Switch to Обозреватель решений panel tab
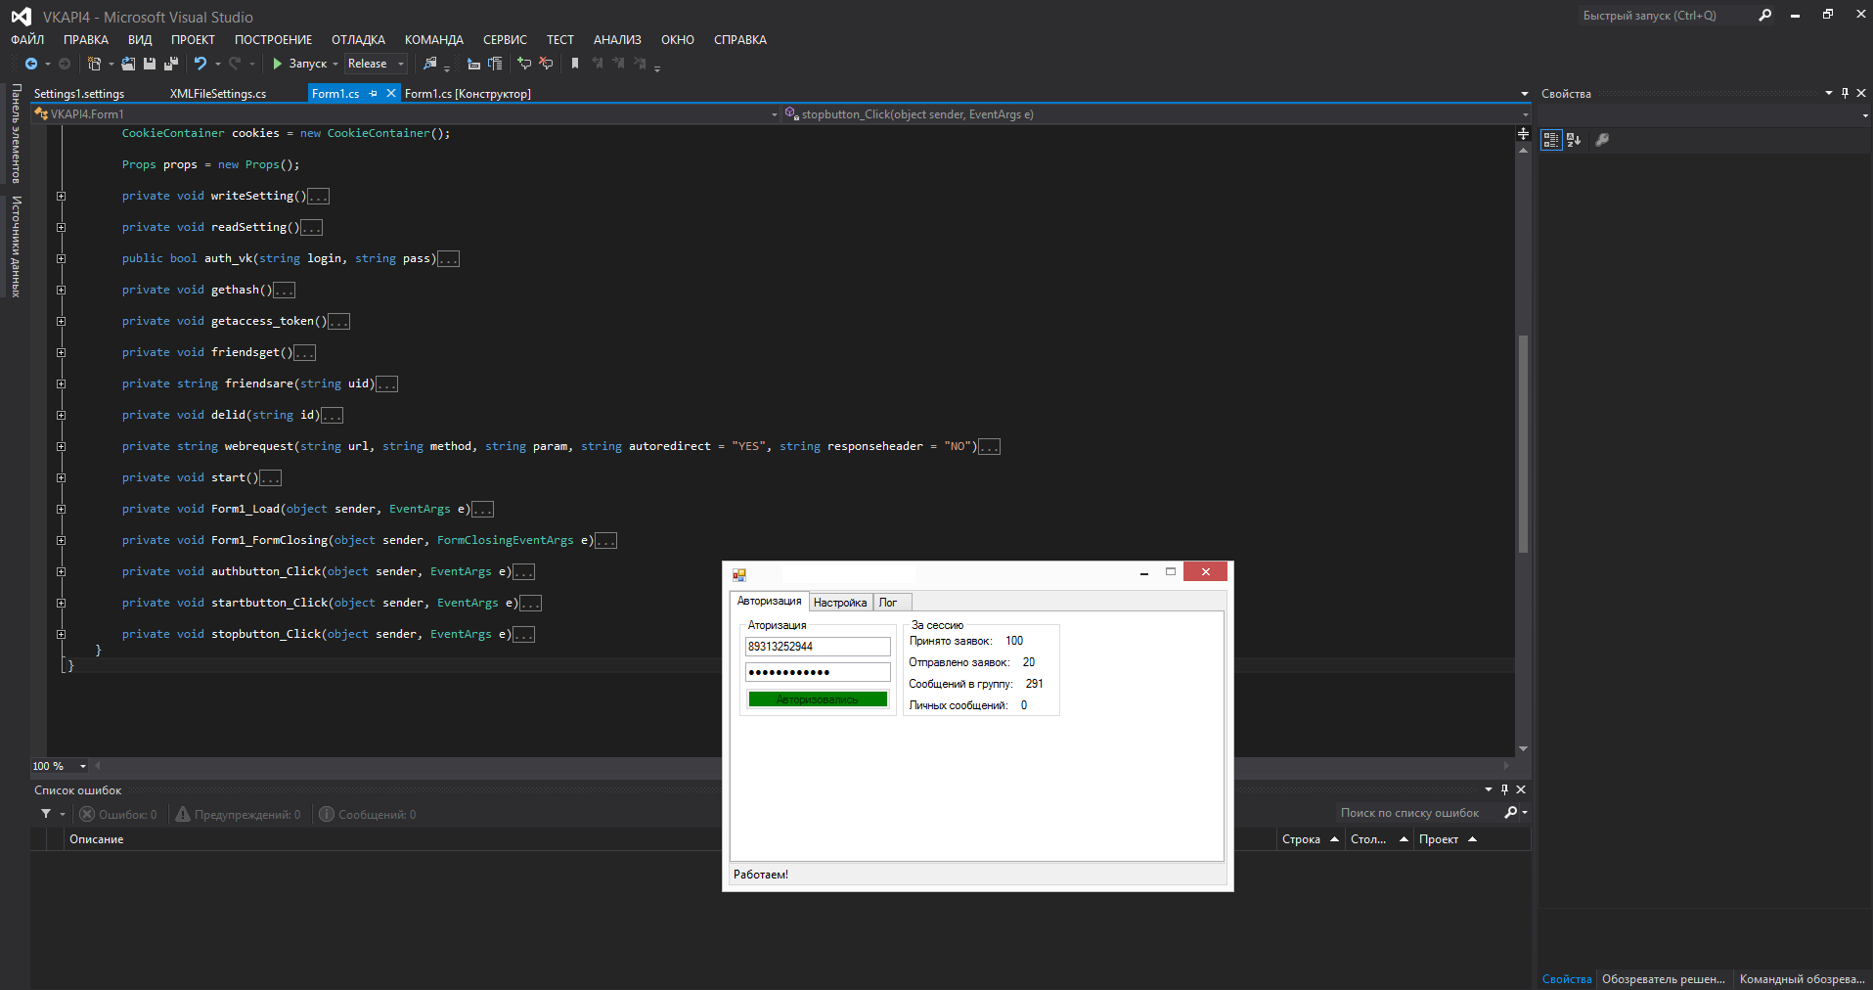 tap(1663, 979)
